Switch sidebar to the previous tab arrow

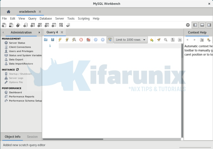(x=3, y=33)
